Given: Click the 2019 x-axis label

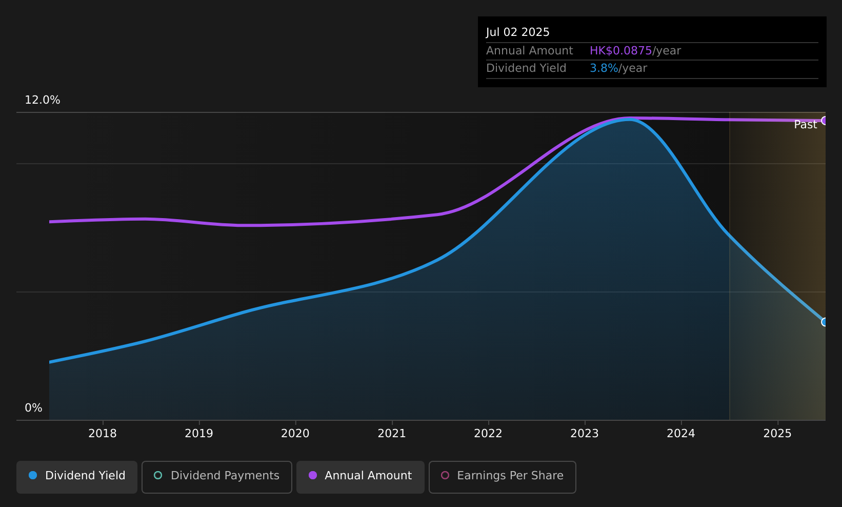Looking at the screenshot, I should pos(199,434).
